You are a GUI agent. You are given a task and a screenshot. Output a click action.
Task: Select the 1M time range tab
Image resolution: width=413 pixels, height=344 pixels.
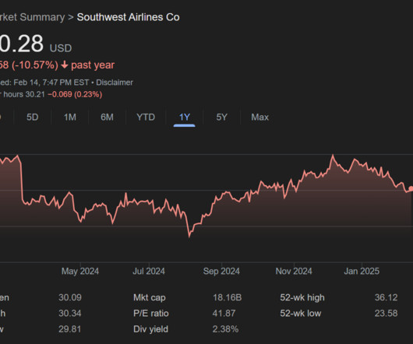coord(70,117)
